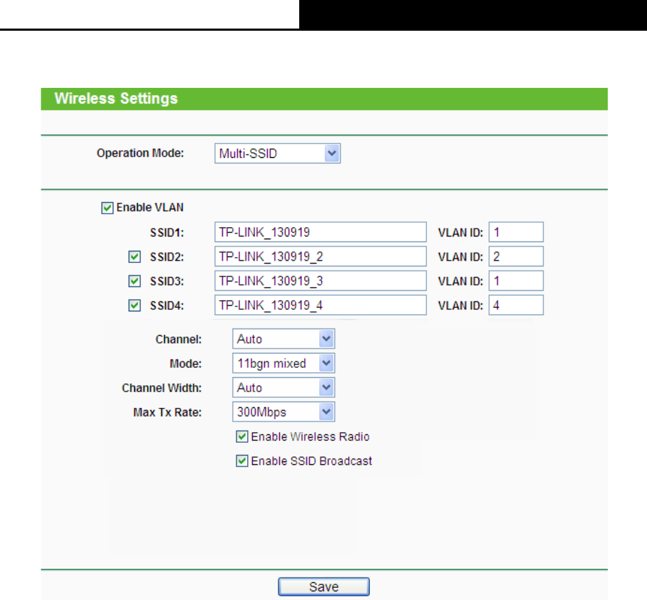The image size is (647, 600).
Task: Open the Mode dropdown showing 11bgn mixed
Action: (x=284, y=363)
